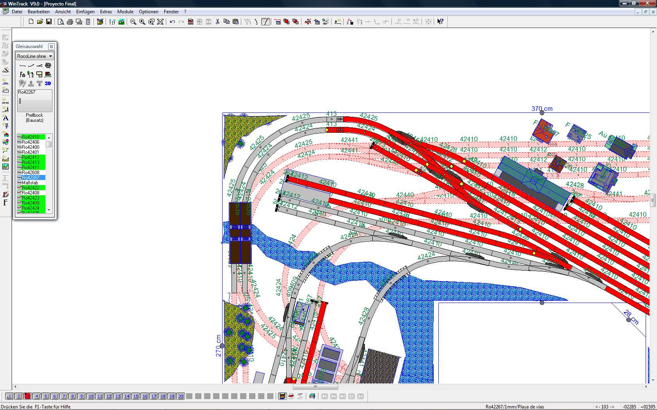Viewport: 657px width, 410px height.
Task: Open the 3D view icon in Gleisauswahl
Action: (x=48, y=83)
